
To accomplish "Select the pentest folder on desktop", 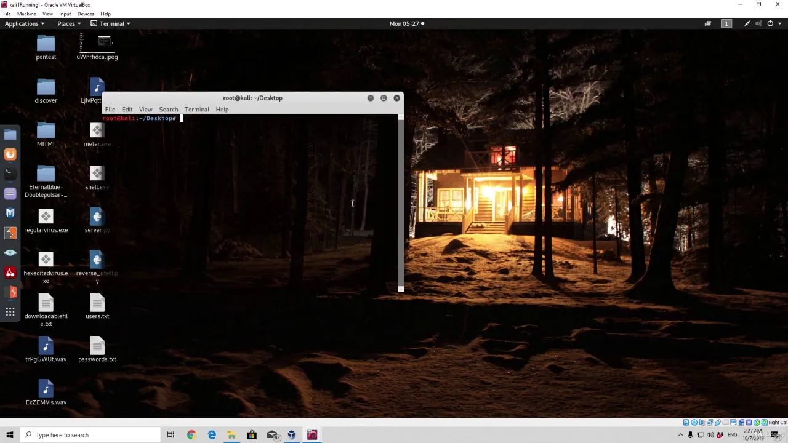I will pos(46,48).
